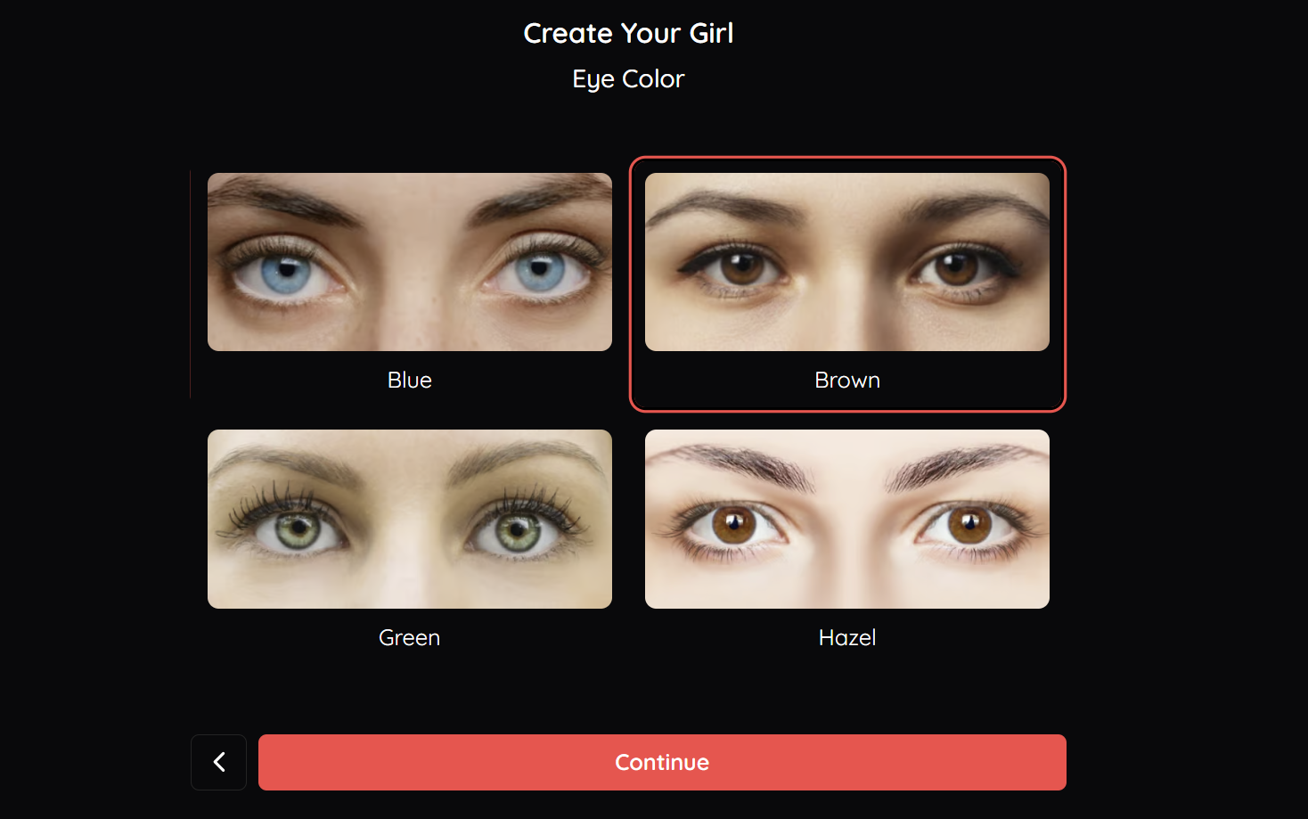
Task: Select the Blue eye color photo
Action: (410, 262)
